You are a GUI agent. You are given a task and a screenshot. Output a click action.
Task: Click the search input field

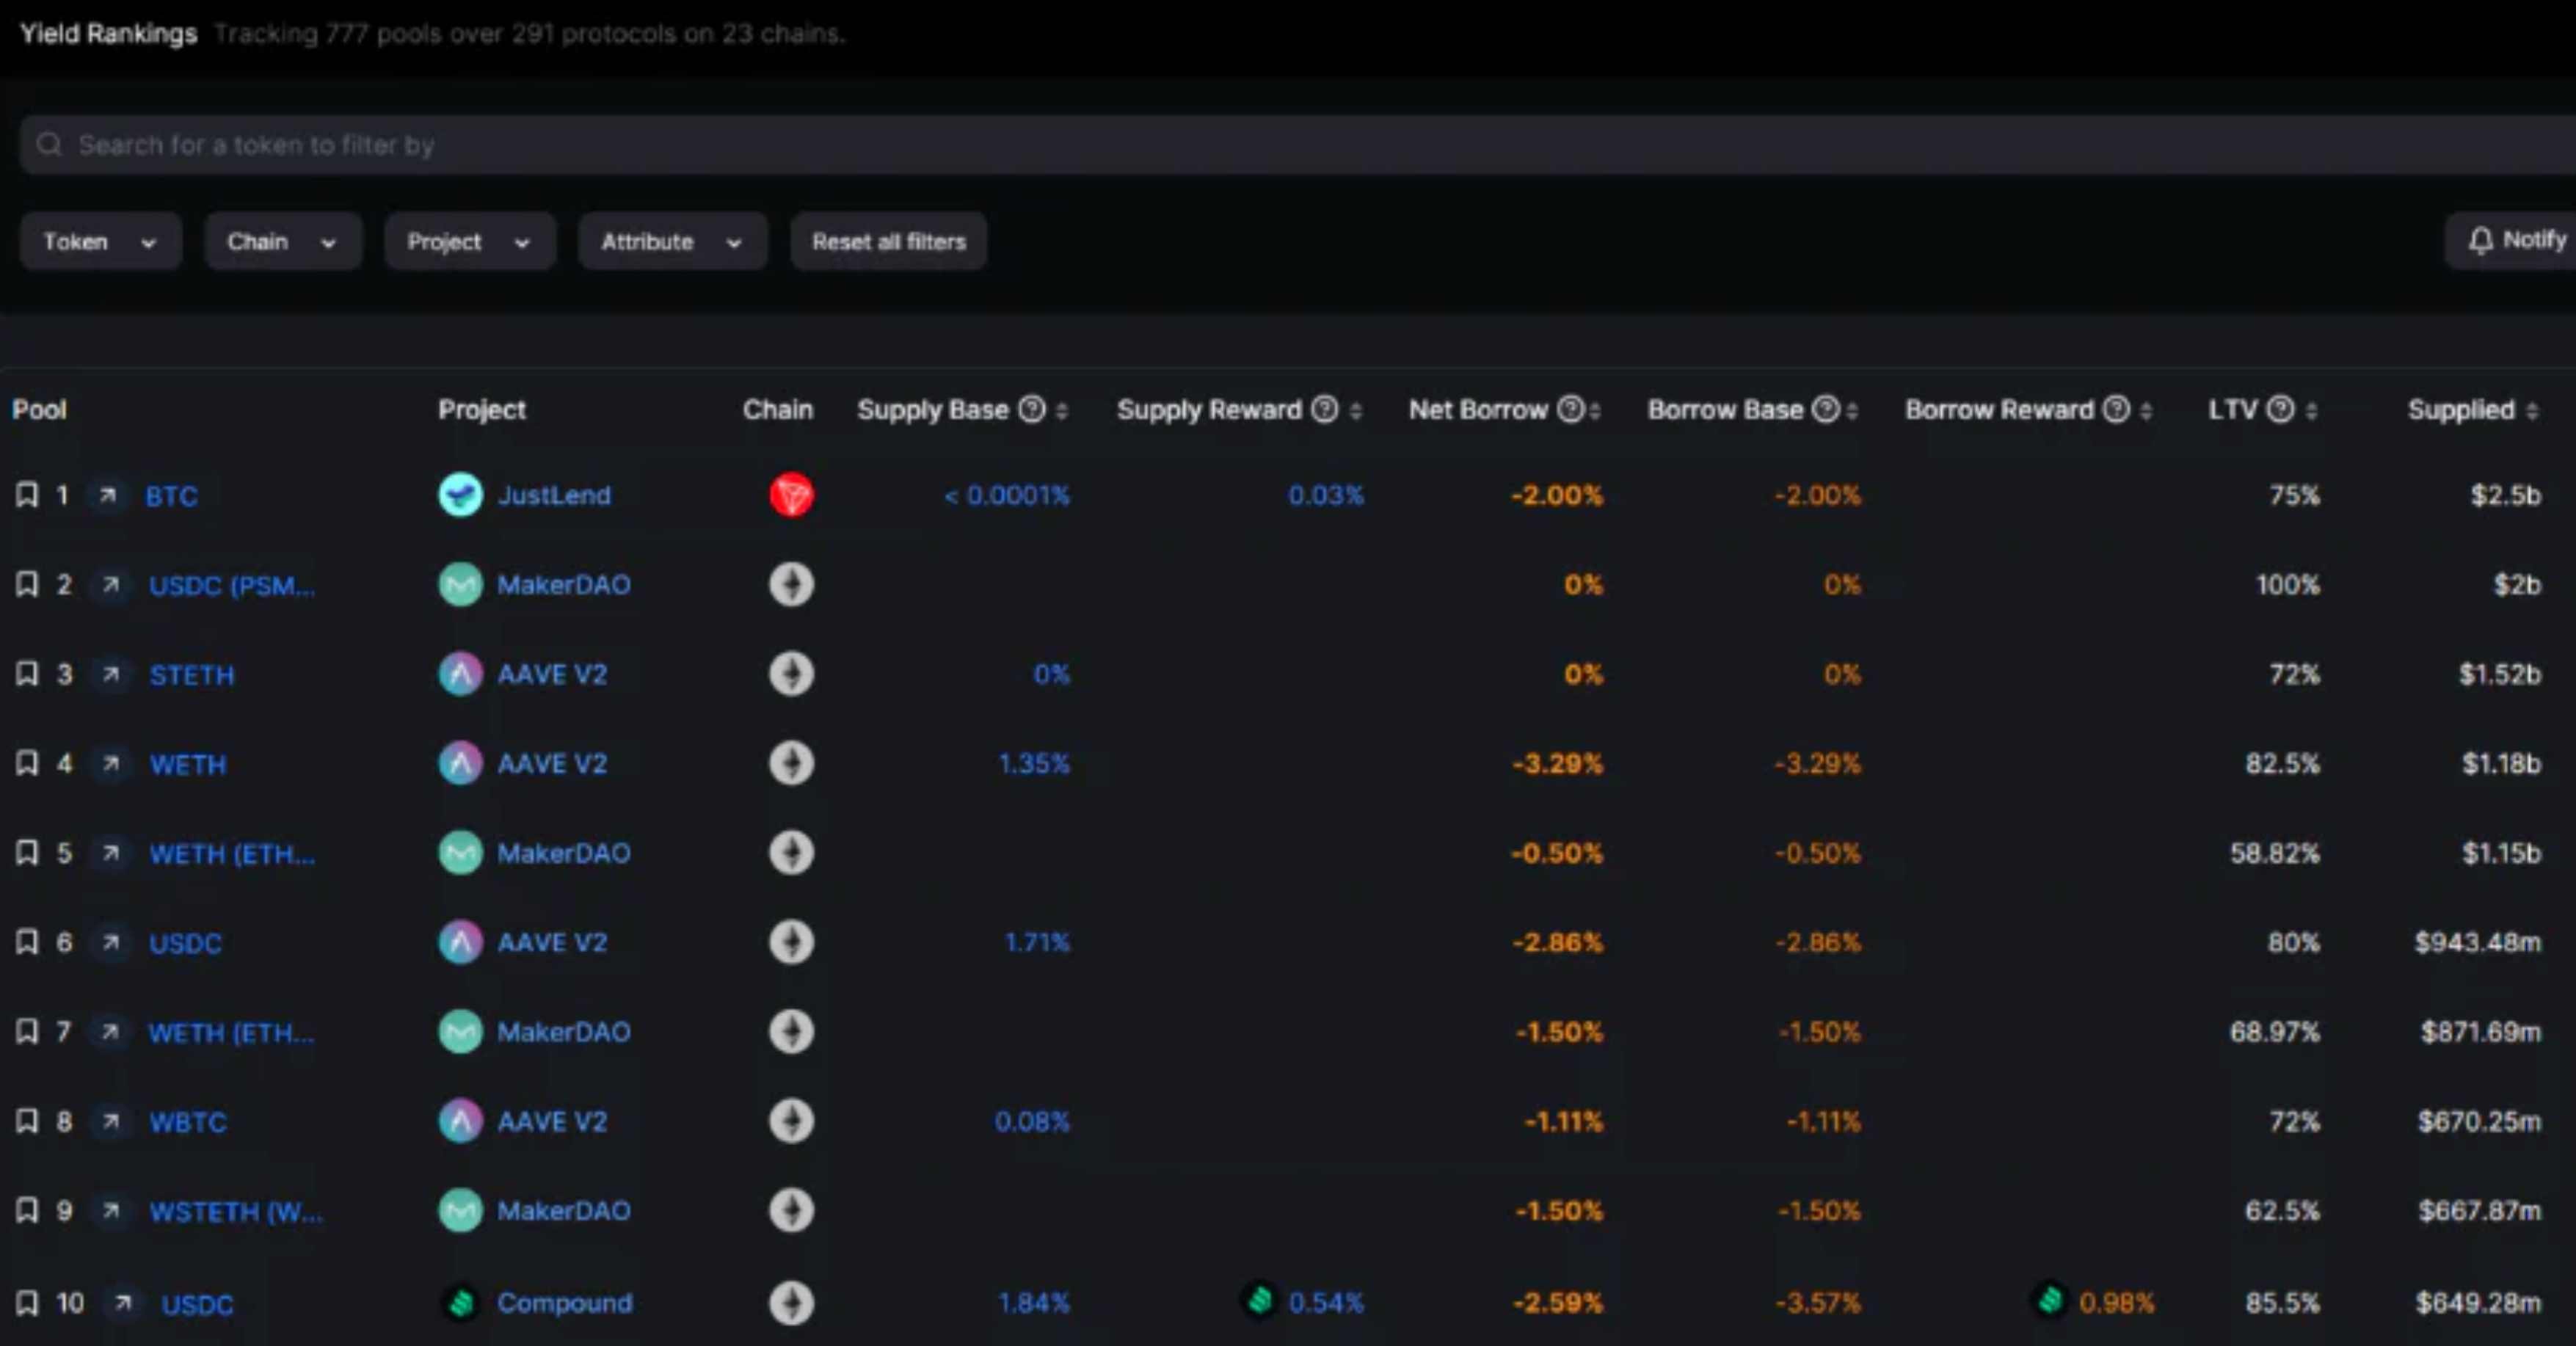1288,145
